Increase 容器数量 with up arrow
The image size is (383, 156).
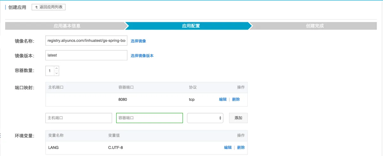tap(56, 68)
